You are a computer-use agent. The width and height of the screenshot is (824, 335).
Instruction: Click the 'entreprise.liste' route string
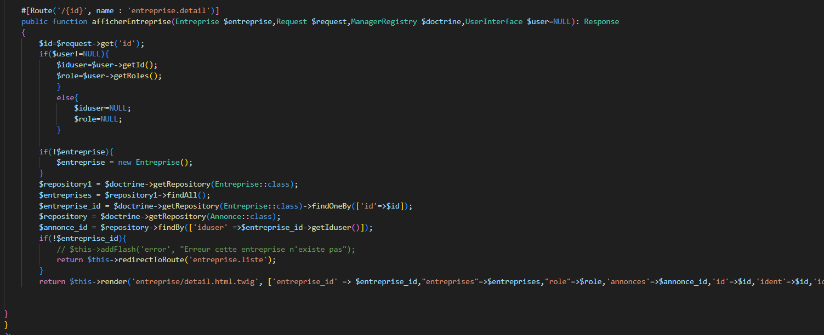(x=228, y=260)
